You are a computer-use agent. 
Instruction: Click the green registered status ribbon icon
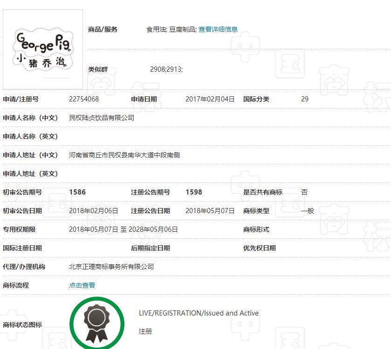click(x=97, y=322)
